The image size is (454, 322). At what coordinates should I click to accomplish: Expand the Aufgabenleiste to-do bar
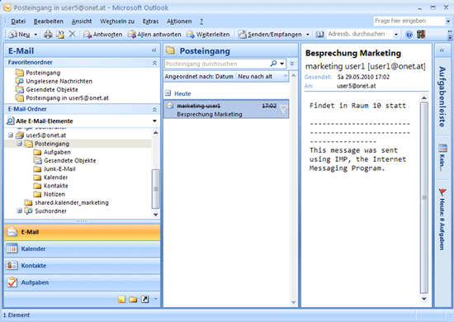point(442,50)
